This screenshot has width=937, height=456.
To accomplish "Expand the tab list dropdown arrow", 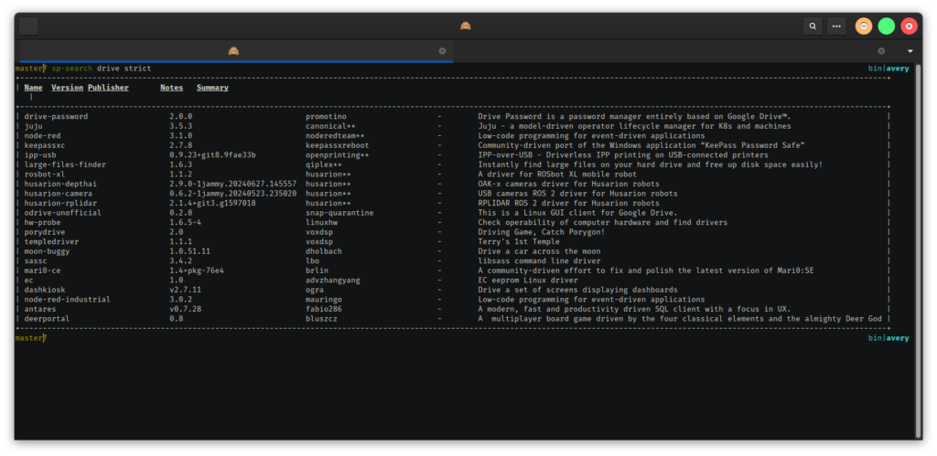I will (x=910, y=51).
